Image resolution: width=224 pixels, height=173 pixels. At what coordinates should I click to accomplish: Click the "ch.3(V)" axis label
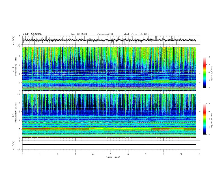(14, 145)
